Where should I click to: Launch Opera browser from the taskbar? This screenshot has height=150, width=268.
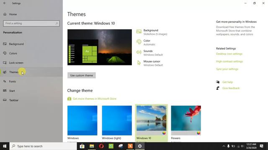[101, 146]
